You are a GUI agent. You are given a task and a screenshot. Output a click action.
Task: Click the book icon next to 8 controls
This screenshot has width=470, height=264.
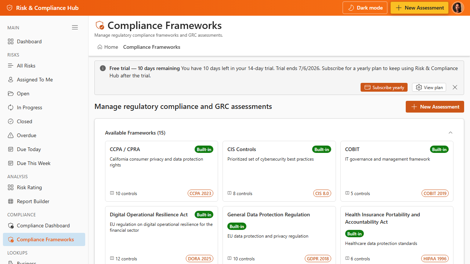[x=229, y=193]
